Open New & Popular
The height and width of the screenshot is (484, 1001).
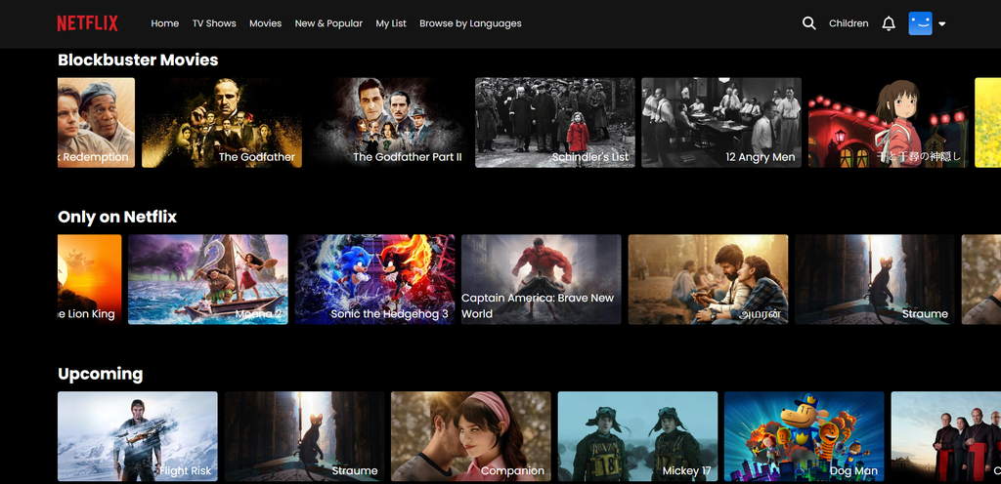tap(328, 23)
